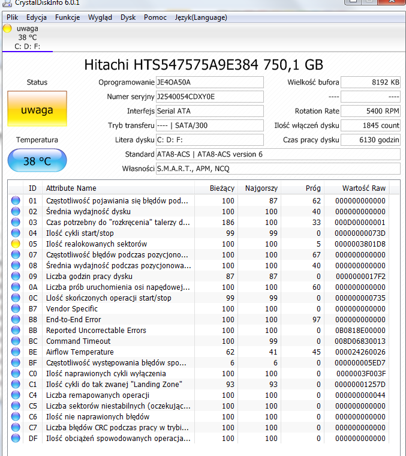The height and width of the screenshot is (456, 406).
Task: Select the Ilość realokowanych sektorów row text
Action: [x=97, y=244]
